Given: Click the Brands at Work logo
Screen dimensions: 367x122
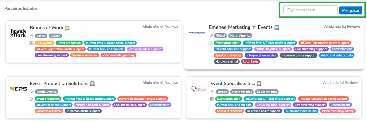Looking at the screenshot, I should pyautogui.click(x=18, y=33).
